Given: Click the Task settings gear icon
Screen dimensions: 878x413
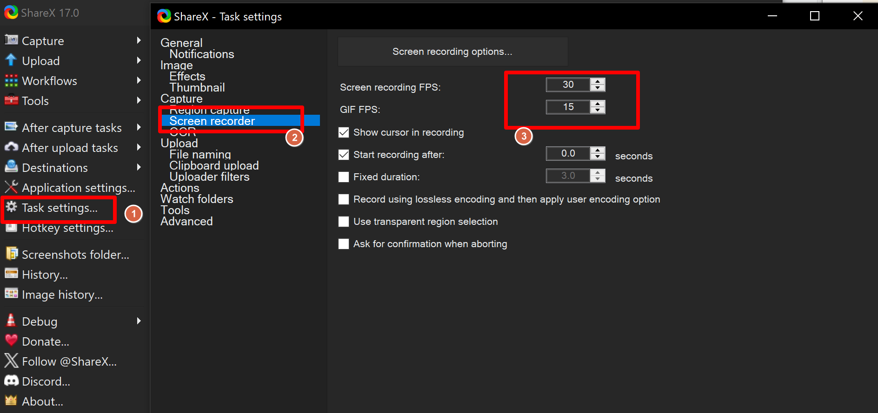Looking at the screenshot, I should tap(12, 207).
